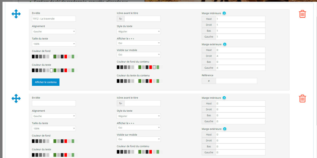Open help for Marge intérieure in 1912 block
The image size is (317, 158).
click(224, 13)
